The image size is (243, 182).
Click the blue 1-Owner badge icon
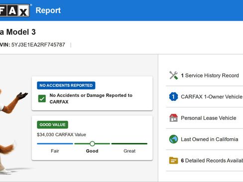point(173,96)
